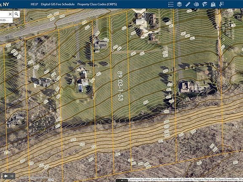The width and height of the screenshot is (243, 182).
Task: Select the ruler measure tool
Action: tap(188, 4)
